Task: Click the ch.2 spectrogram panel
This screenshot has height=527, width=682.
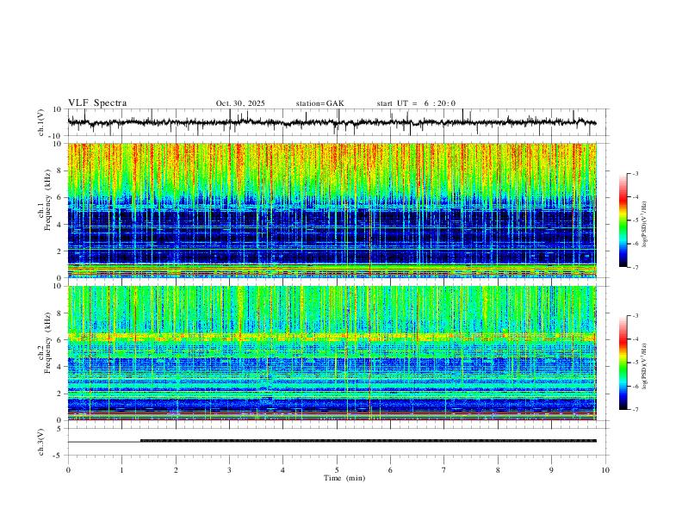Action: [x=332, y=353]
